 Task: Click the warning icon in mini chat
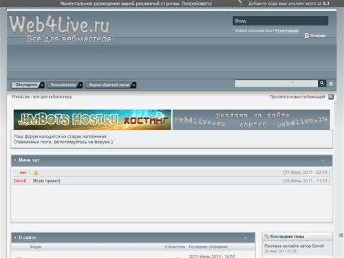point(36,173)
